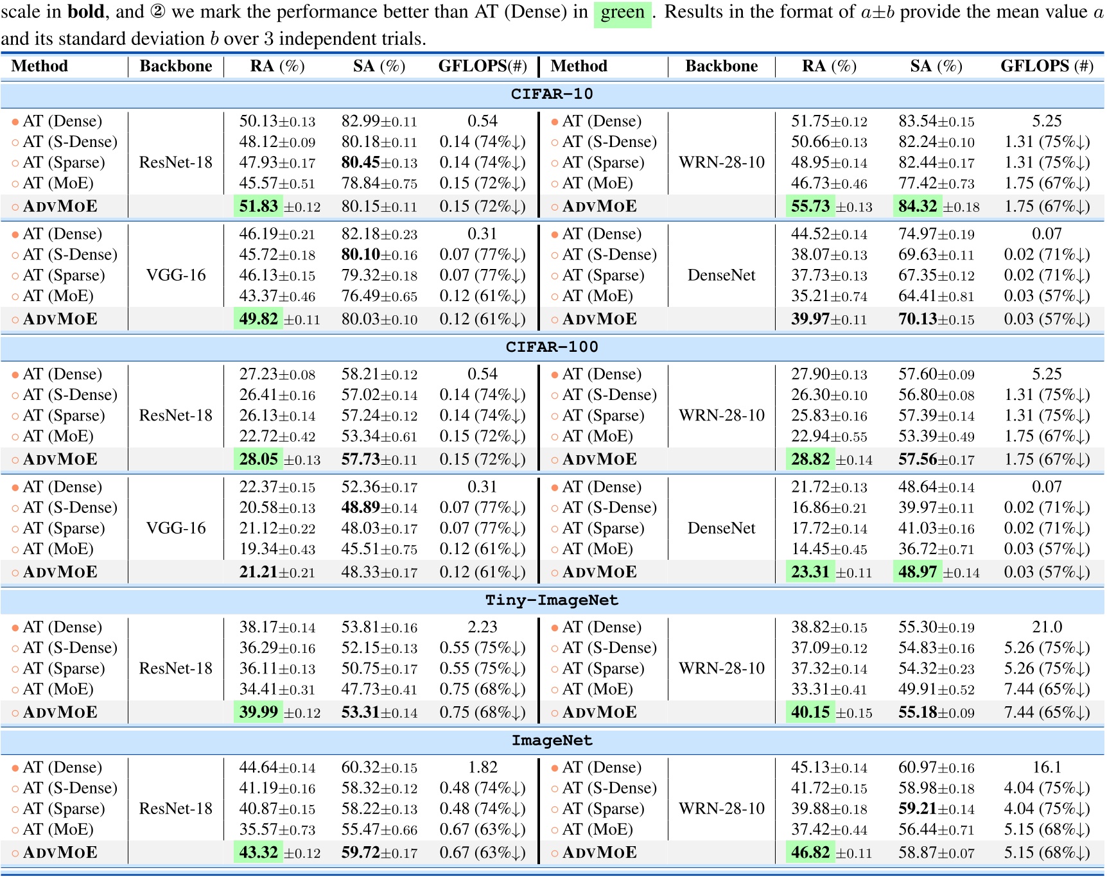Click the ResNet-18 backbone cell

point(175,162)
